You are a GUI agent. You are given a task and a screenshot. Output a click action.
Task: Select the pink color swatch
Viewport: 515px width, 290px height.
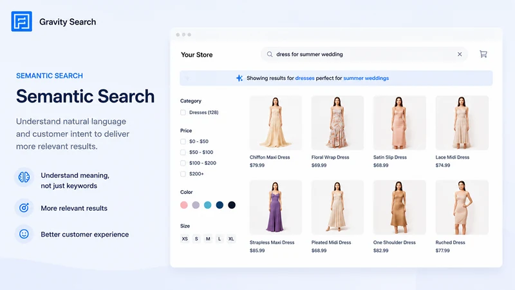pos(184,205)
